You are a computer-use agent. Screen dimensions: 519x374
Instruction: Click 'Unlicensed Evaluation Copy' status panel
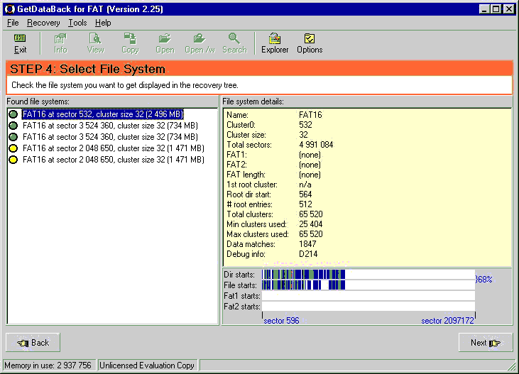pos(147,365)
